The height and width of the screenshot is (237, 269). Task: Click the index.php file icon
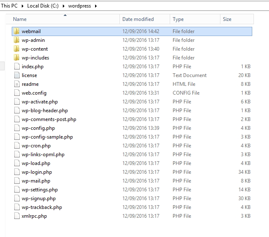(x=17, y=67)
